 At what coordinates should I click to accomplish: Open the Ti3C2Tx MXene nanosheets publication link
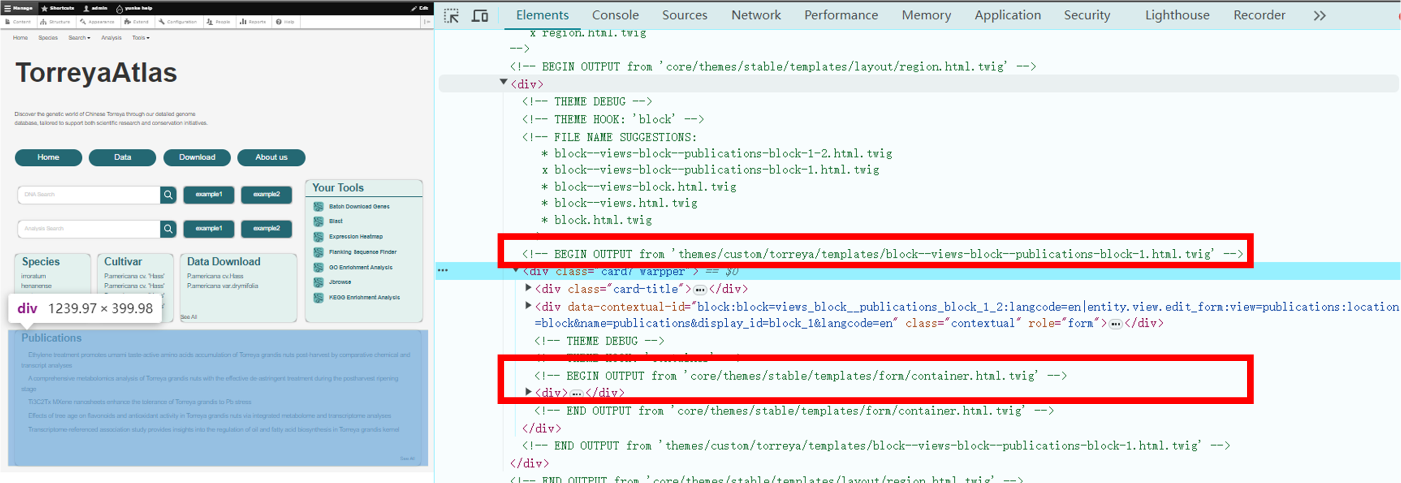(x=140, y=402)
